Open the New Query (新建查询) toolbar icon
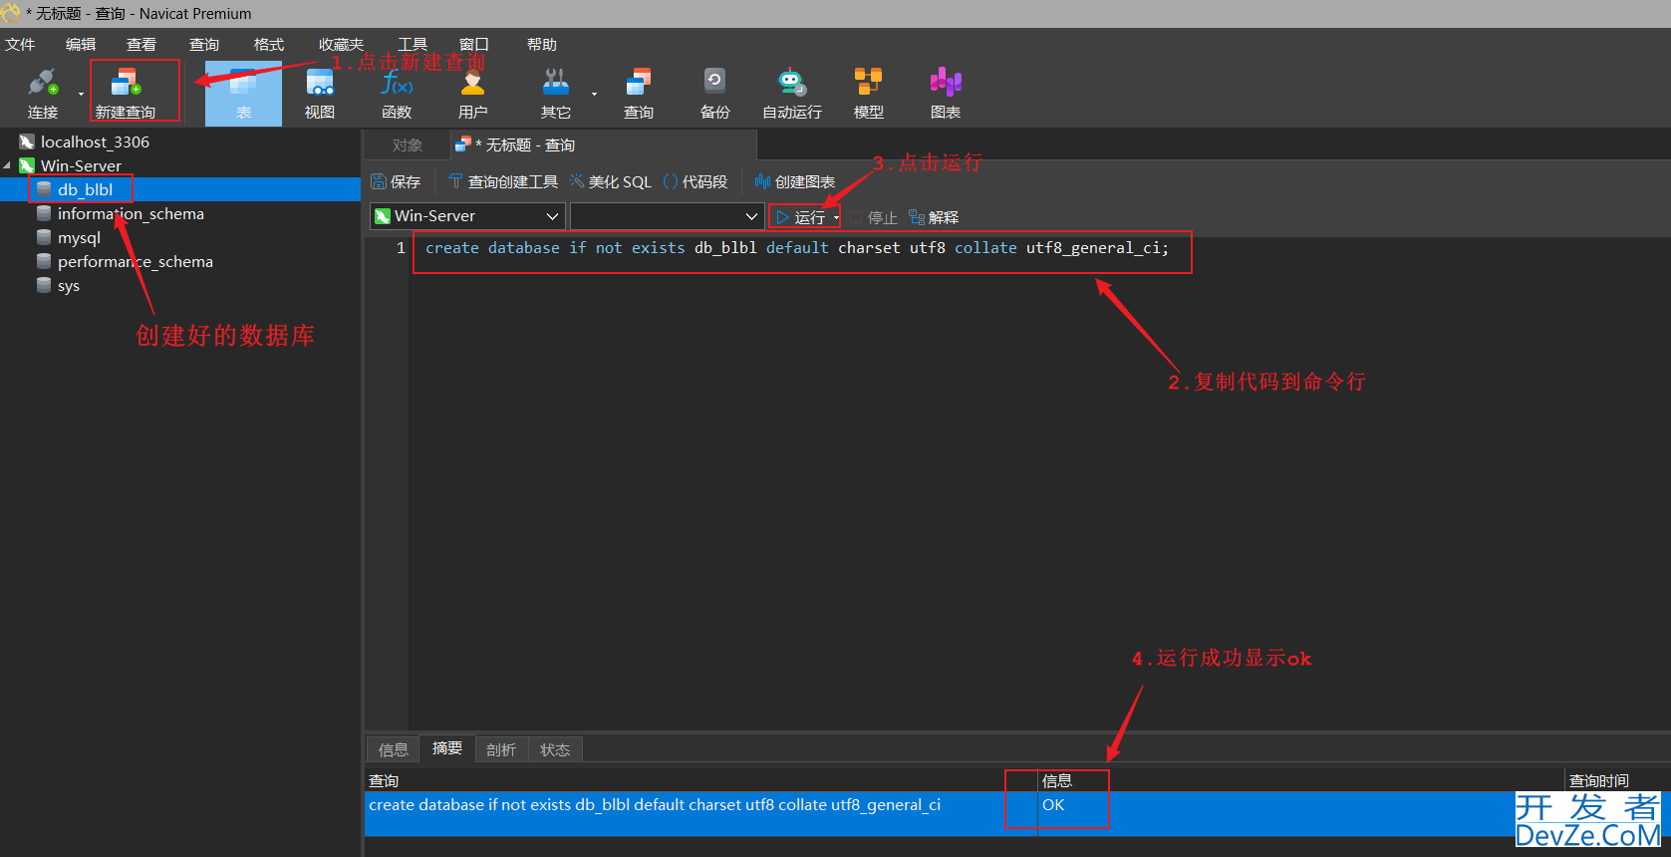The image size is (1671, 857). [x=126, y=94]
